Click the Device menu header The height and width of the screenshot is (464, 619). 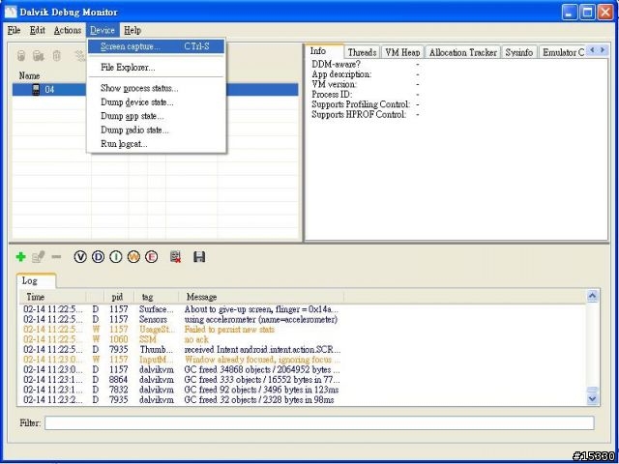coord(103,30)
